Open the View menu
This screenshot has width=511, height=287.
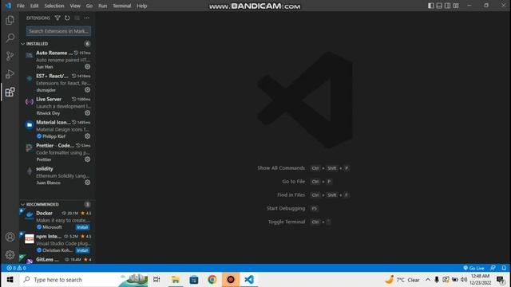pyautogui.click(x=75, y=6)
